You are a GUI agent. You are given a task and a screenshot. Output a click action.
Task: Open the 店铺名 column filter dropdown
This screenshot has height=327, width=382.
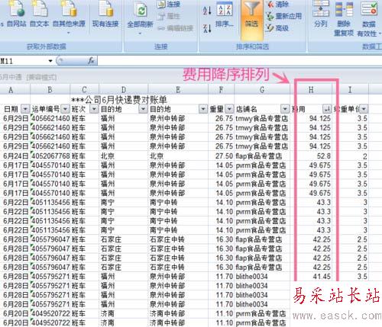[x=285, y=109]
